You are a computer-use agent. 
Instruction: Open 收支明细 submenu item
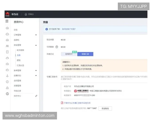coord(20,50)
